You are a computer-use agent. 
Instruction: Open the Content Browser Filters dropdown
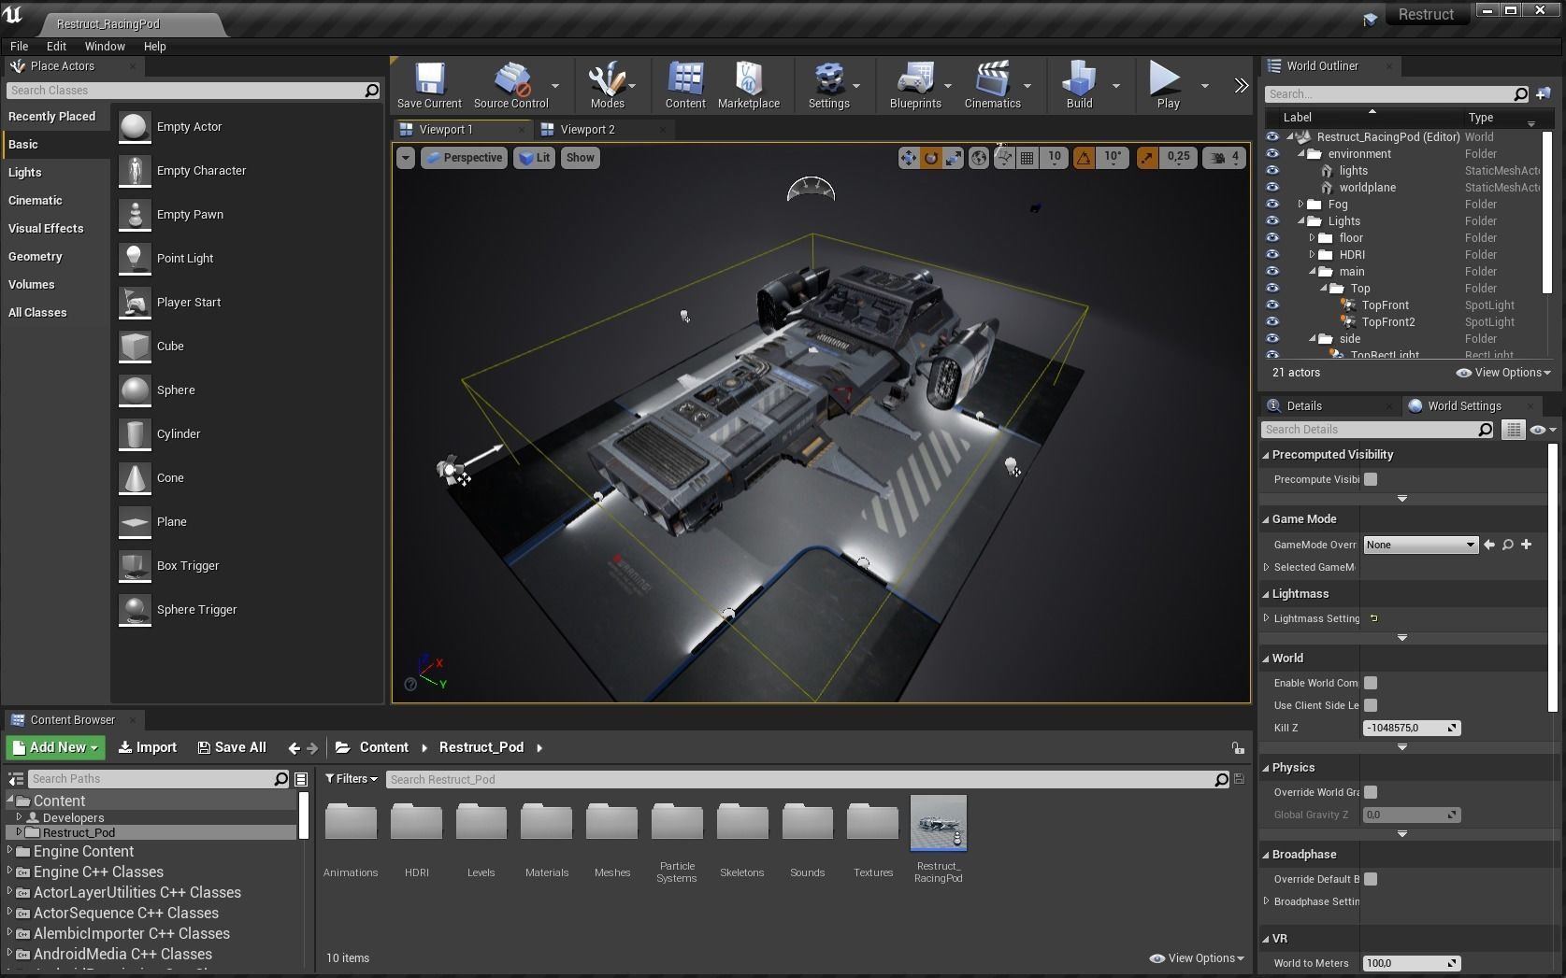point(351,779)
